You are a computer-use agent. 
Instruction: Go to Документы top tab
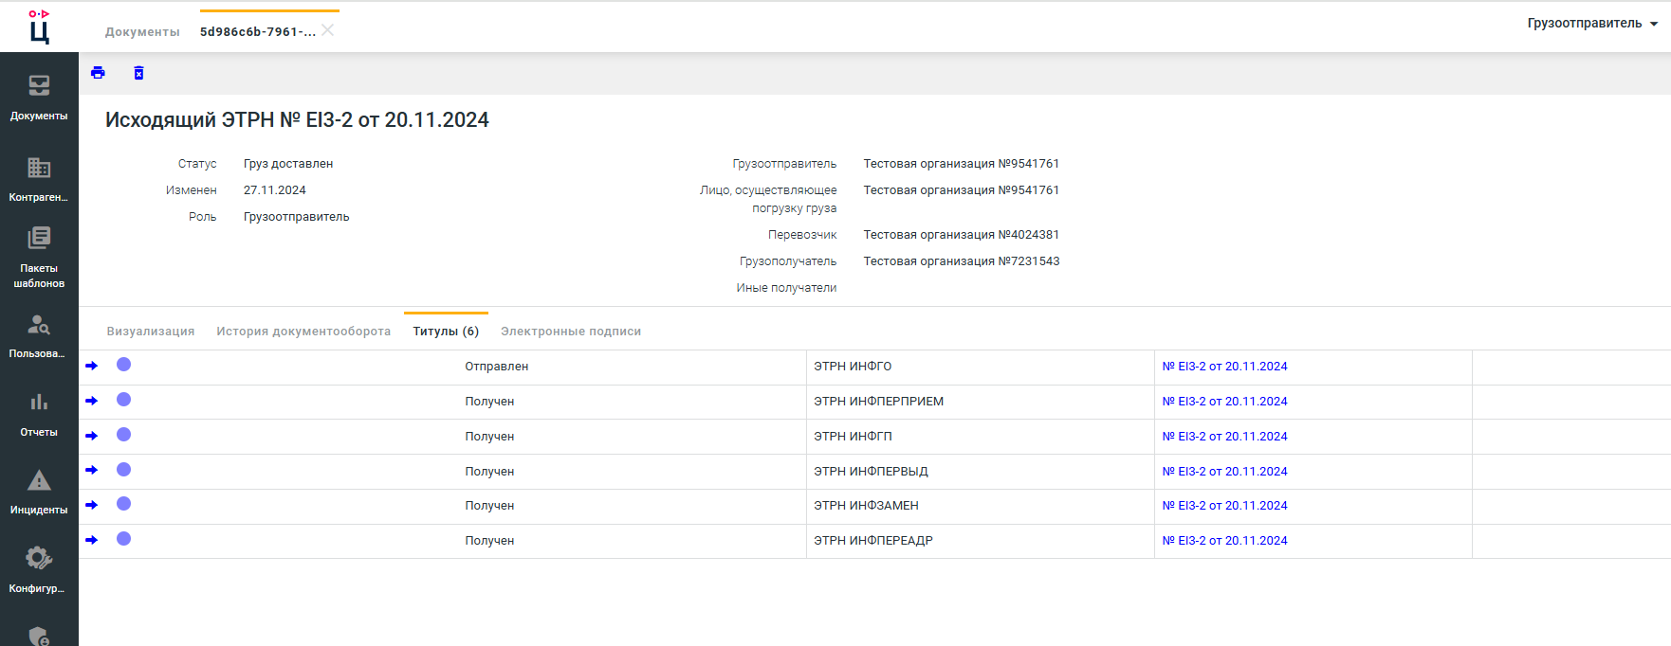pos(142,32)
